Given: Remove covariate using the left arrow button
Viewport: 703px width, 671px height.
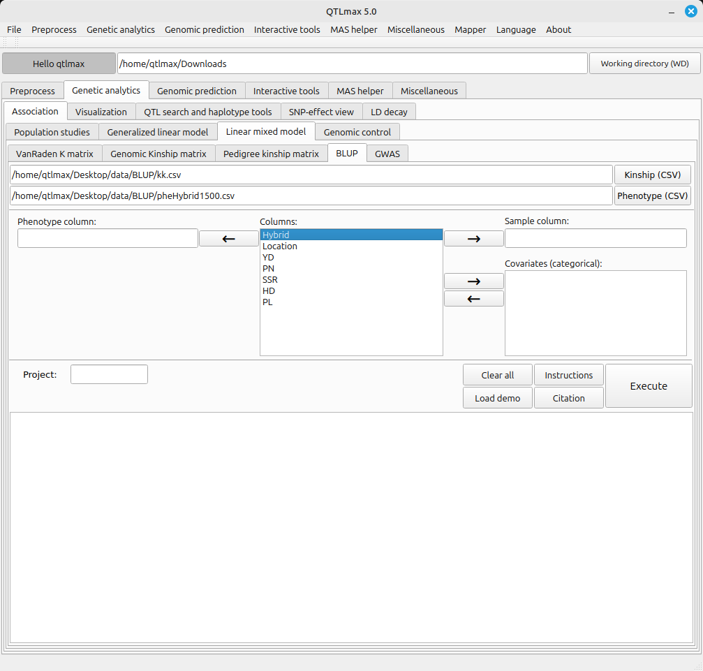Looking at the screenshot, I should (x=473, y=299).
